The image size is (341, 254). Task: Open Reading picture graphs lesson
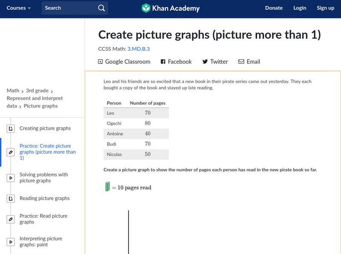pyautogui.click(x=44, y=198)
